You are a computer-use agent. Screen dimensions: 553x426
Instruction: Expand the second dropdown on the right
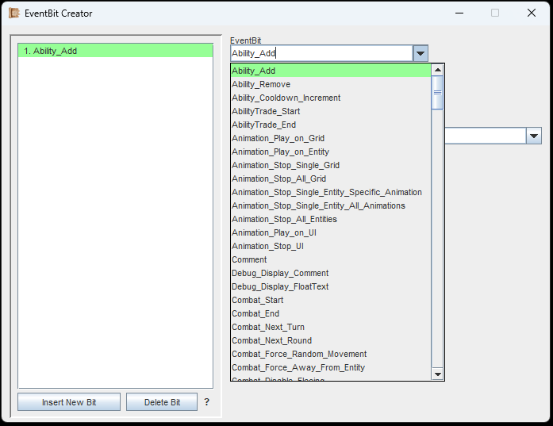[x=533, y=136]
